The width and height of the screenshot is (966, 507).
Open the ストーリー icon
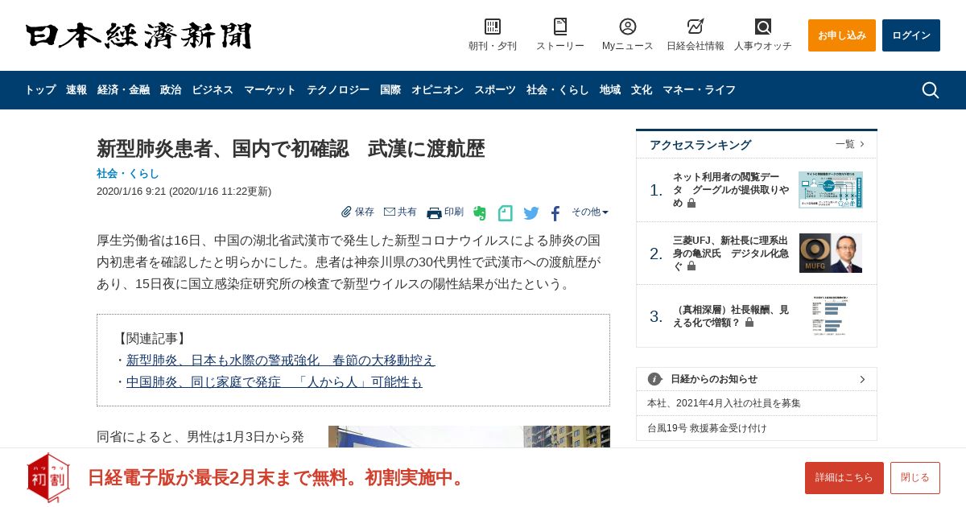560,27
